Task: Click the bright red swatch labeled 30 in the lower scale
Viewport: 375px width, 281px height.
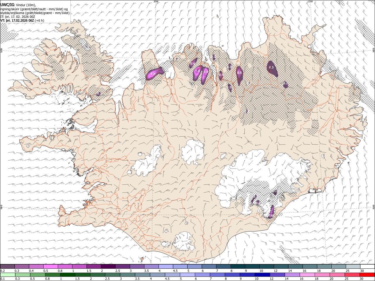Action: pos(367,275)
